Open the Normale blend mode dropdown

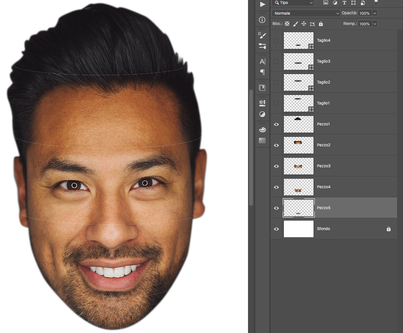[306, 13]
